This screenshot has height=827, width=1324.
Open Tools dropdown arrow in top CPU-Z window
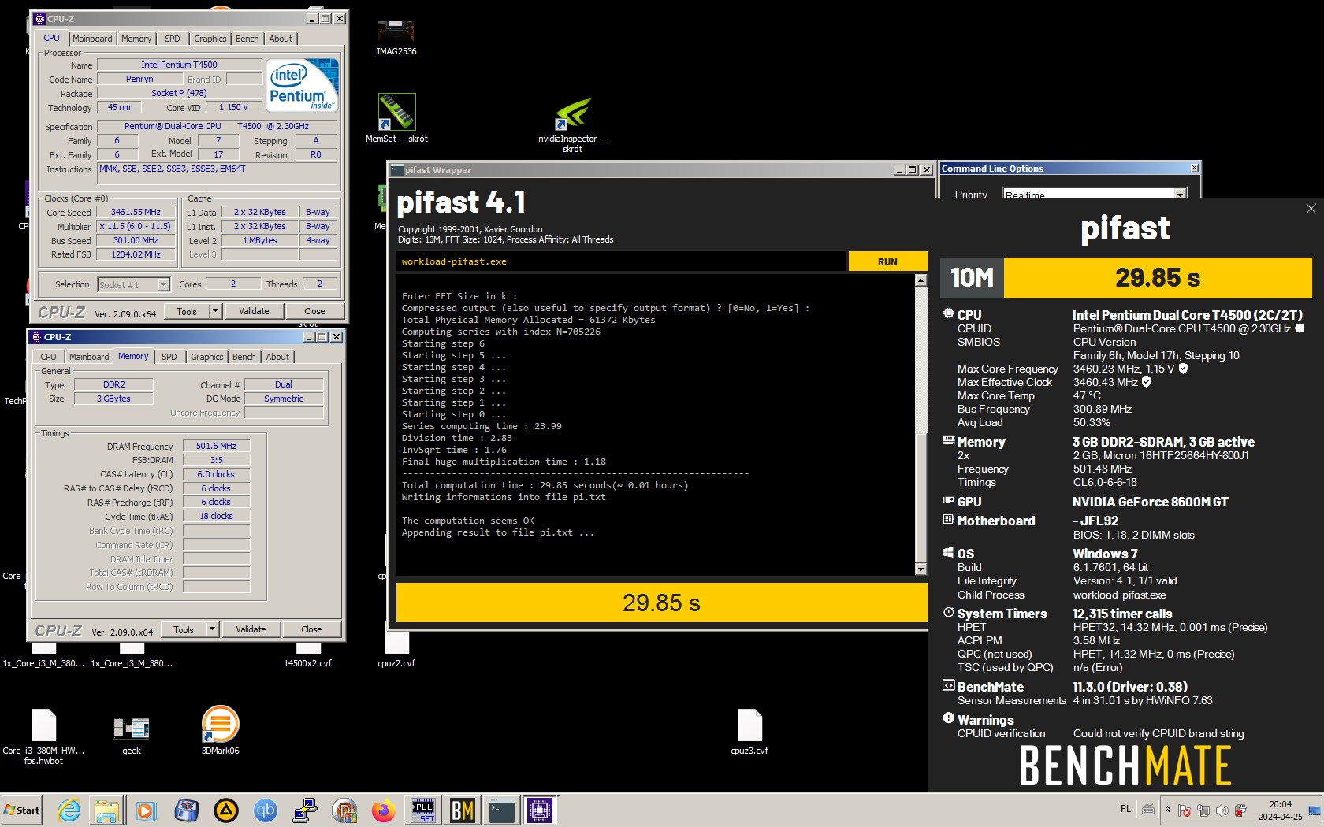(215, 311)
